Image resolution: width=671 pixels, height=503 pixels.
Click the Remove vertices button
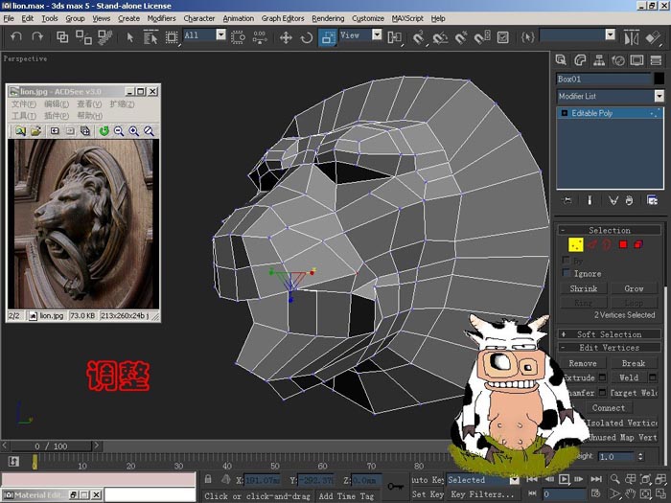point(583,363)
